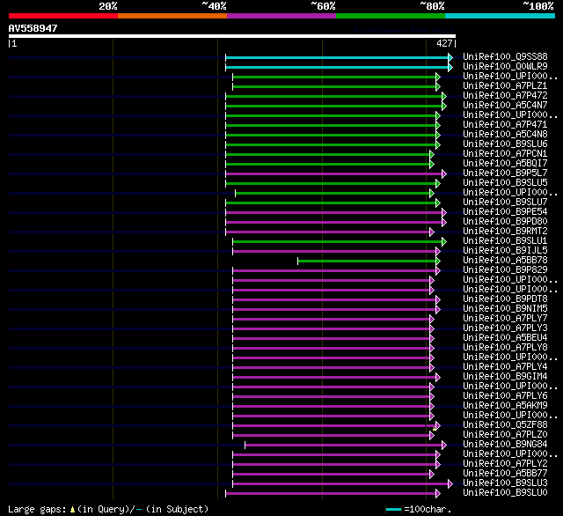Select the UniRef100_B9PD80 label

pos(505,222)
